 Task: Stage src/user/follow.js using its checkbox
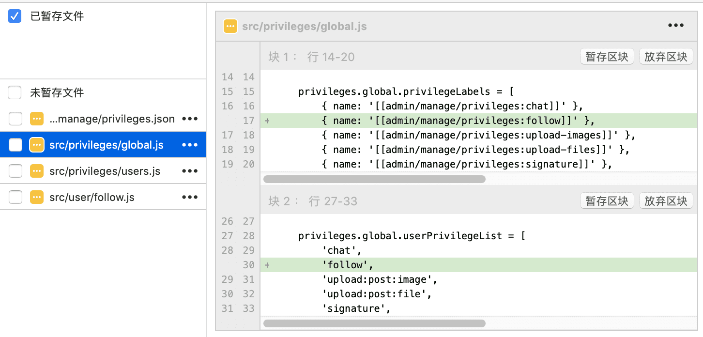(15, 197)
